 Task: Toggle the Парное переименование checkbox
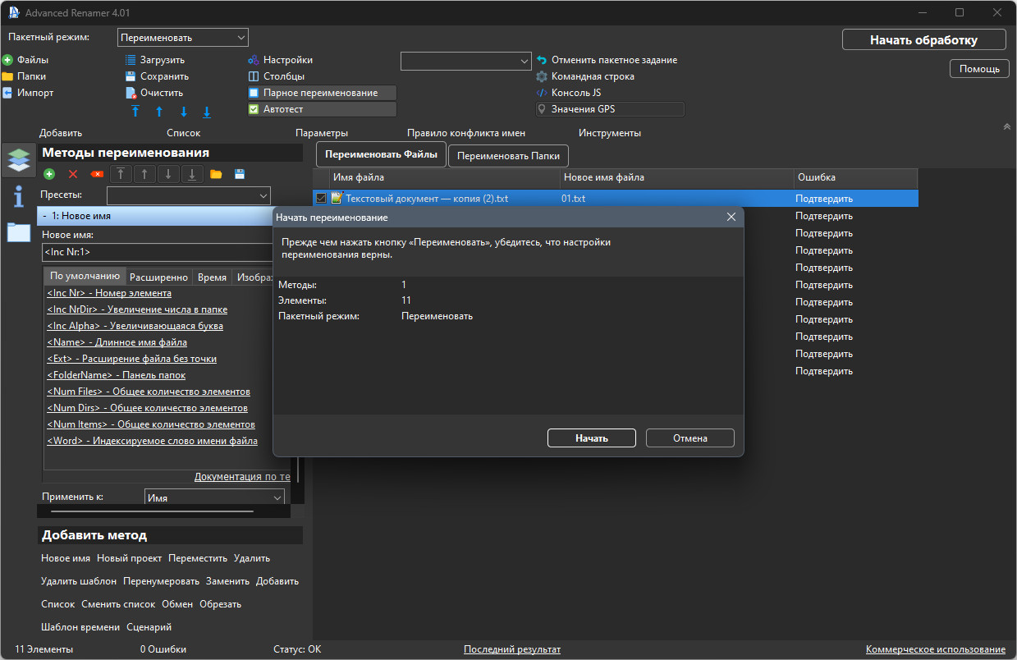coord(254,93)
